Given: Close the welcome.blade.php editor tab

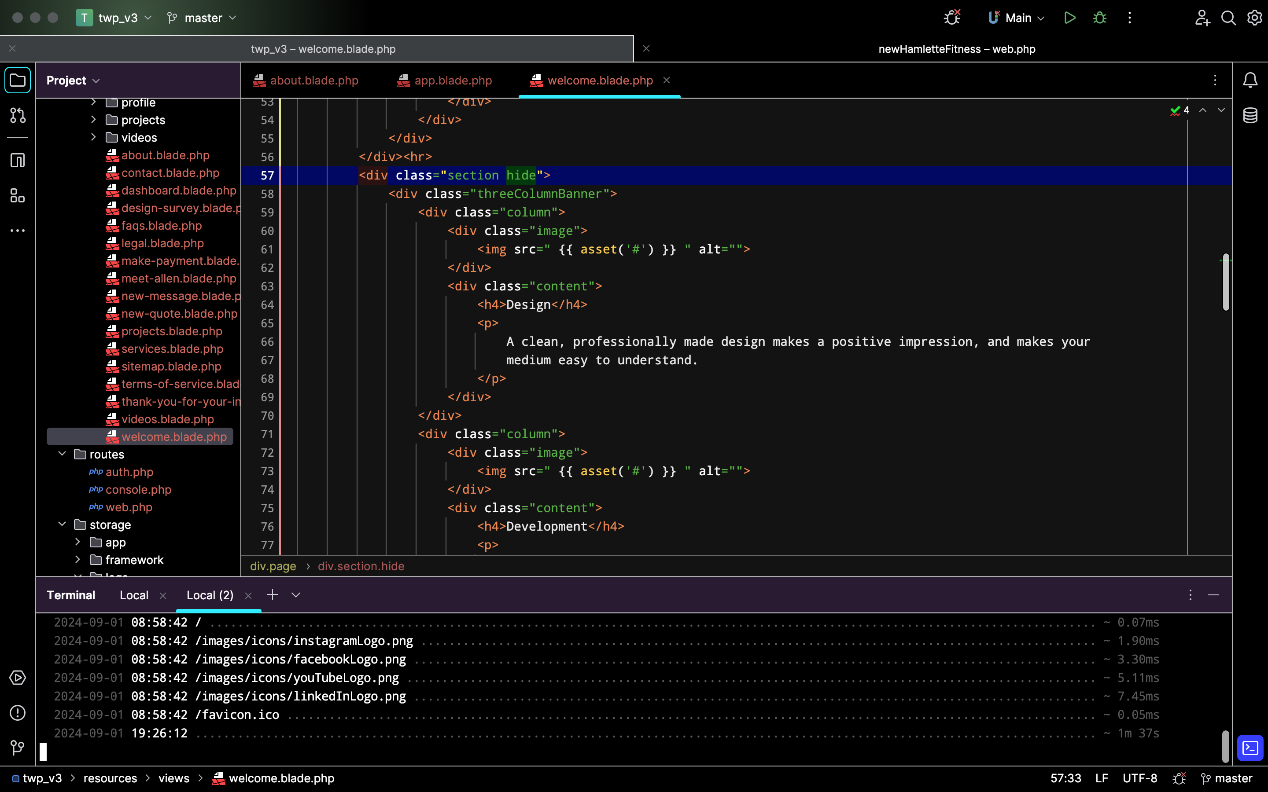Looking at the screenshot, I should tap(667, 80).
